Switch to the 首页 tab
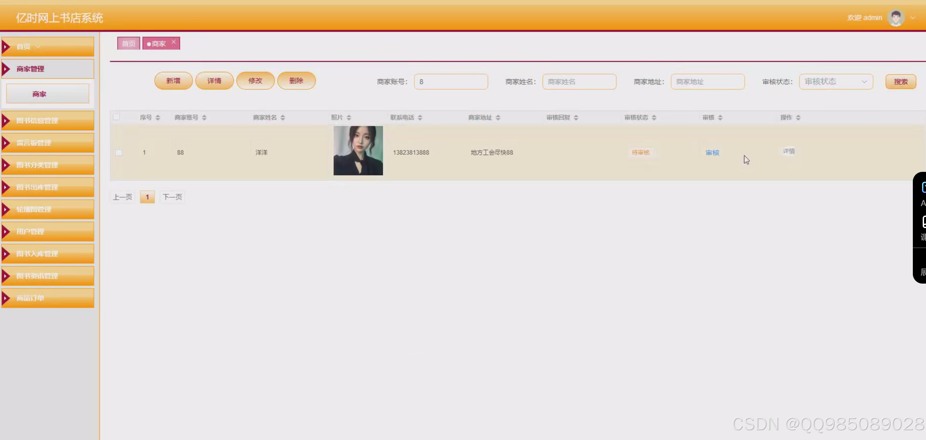Viewport: 926px width, 440px height. coord(128,43)
